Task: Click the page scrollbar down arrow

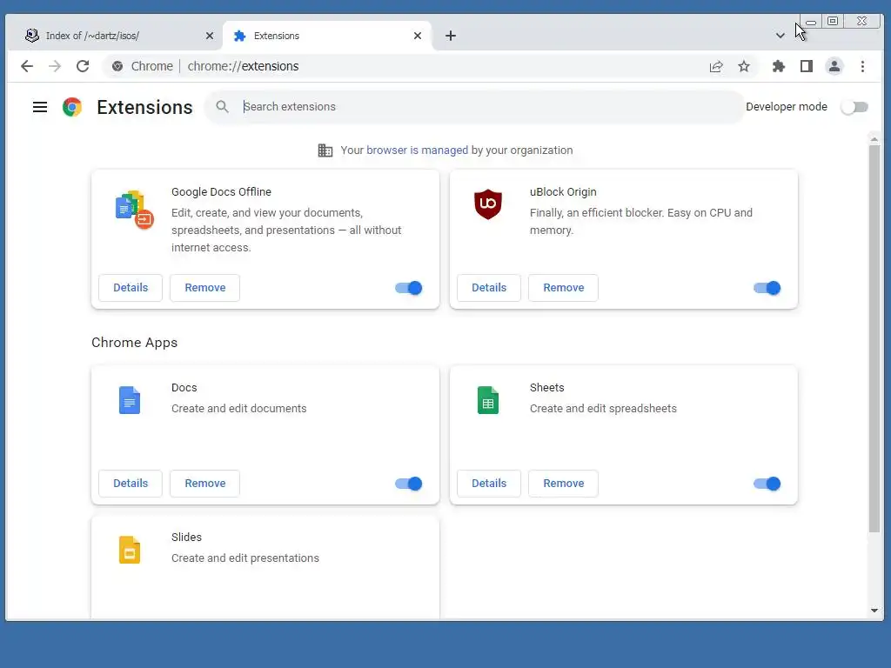Action: tap(874, 611)
